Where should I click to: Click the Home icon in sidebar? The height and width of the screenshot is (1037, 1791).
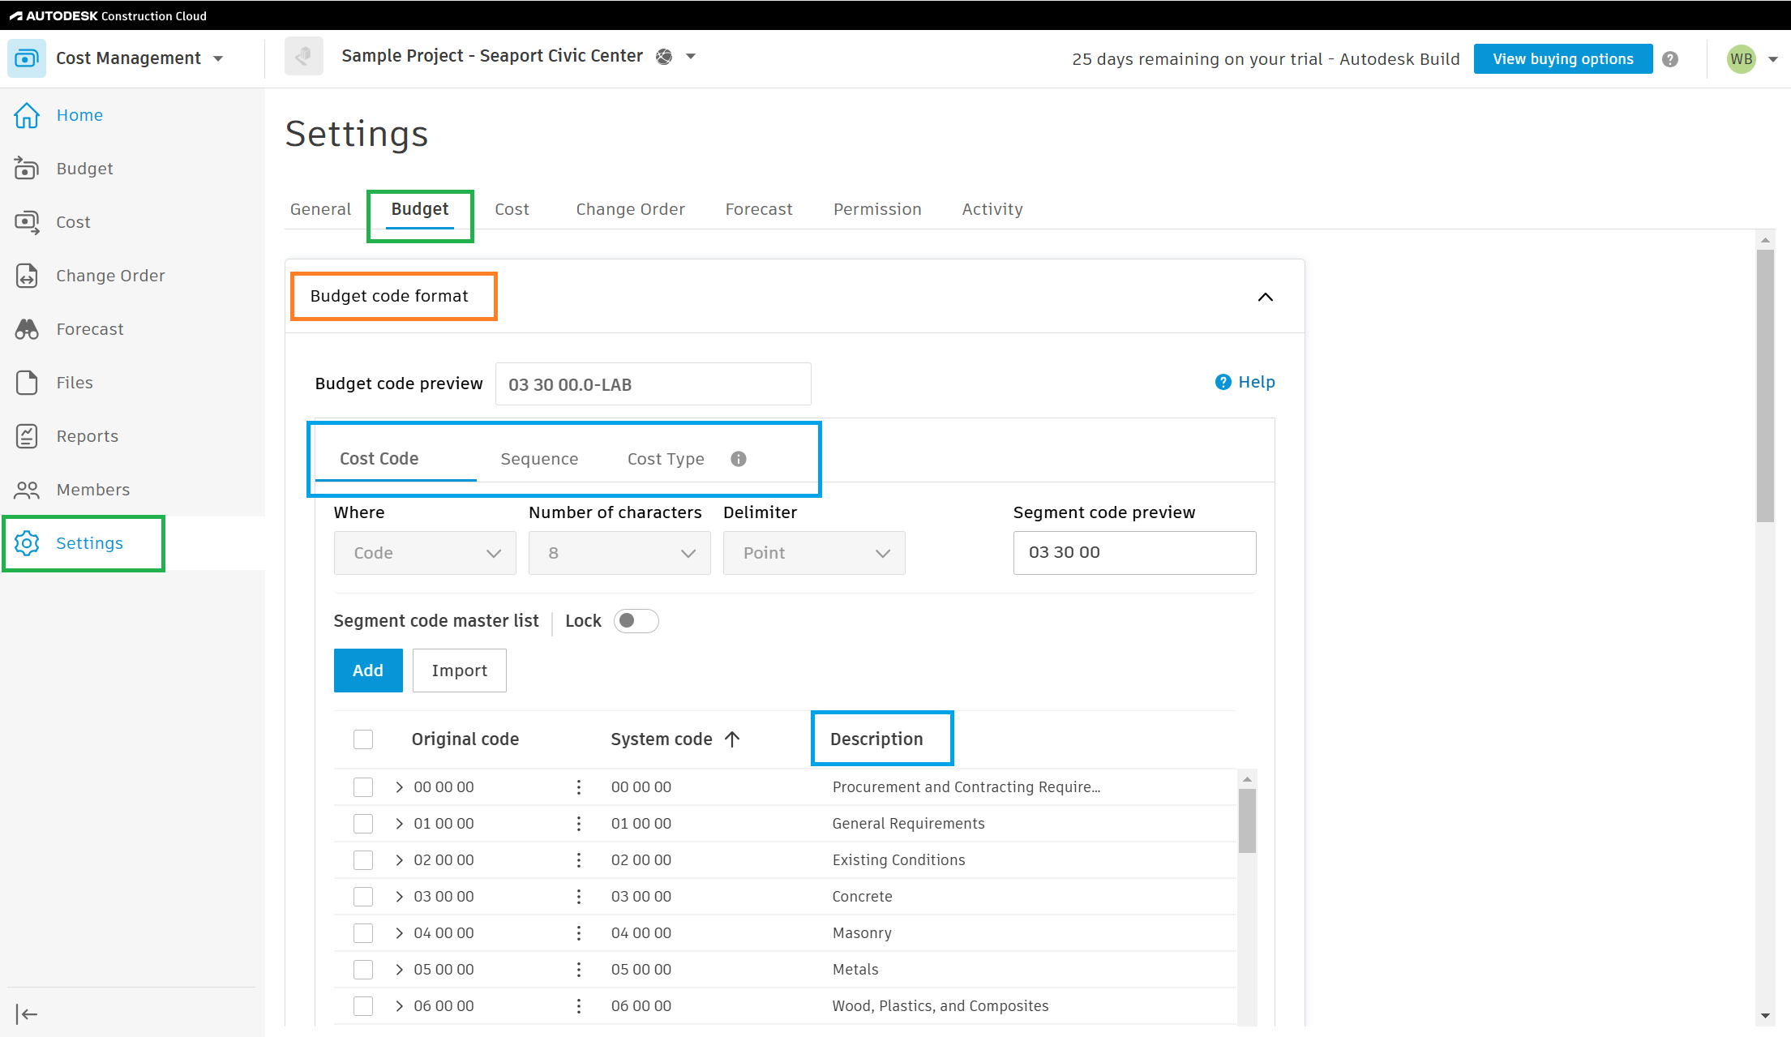pos(27,115)
